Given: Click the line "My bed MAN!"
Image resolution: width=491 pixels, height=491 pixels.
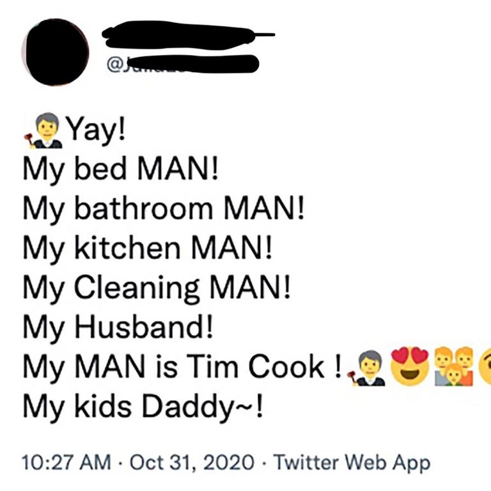Looking at the screenshot, I should [121, 169].
